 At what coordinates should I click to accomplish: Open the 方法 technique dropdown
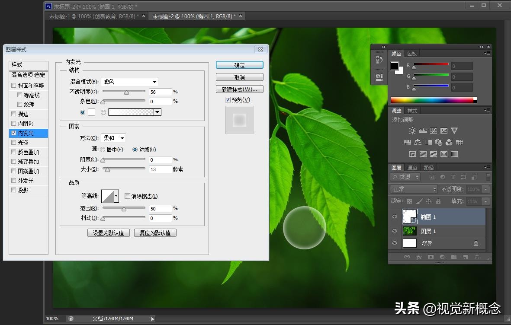point(113,138)
